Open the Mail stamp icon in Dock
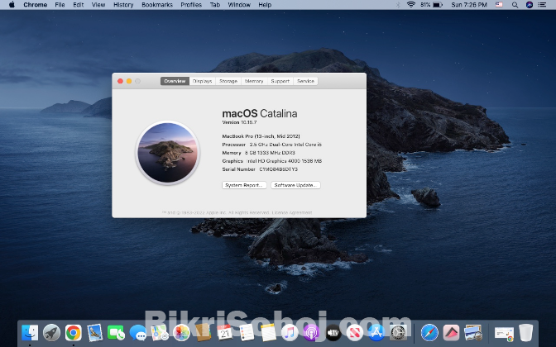This screenshot has height=347, width=556. tap(94, 333)
